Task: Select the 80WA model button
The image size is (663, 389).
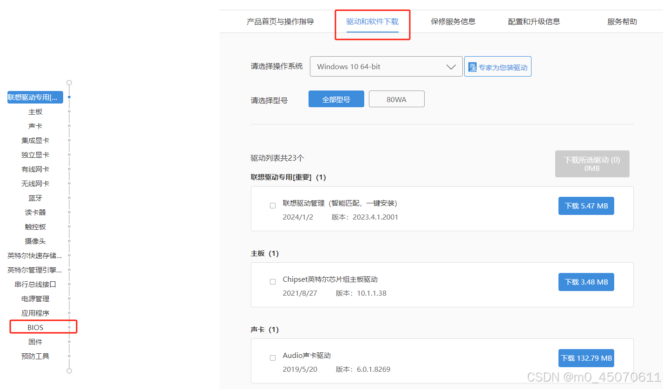Action: click(x=397, y=99)
